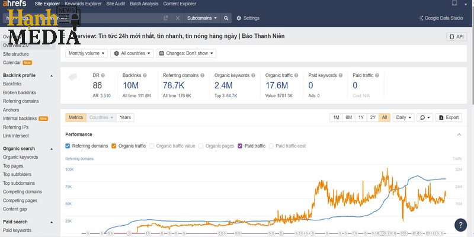474x237 pixels.
Task: Click info icon beside Paid traffic
Action: pyautogui.click(x=377, y=75)
